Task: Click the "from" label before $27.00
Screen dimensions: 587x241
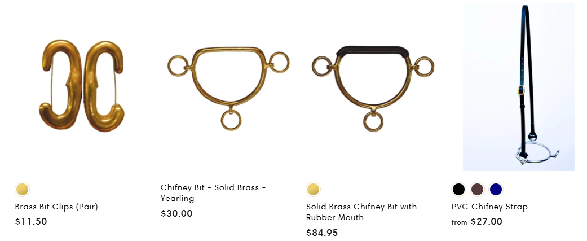Action: (x=459, y=222)
